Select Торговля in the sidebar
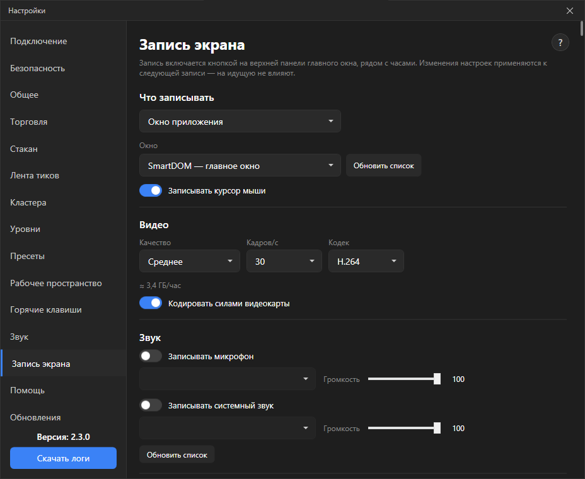This screenshot has width=585, height=479. tap(64, 122)
